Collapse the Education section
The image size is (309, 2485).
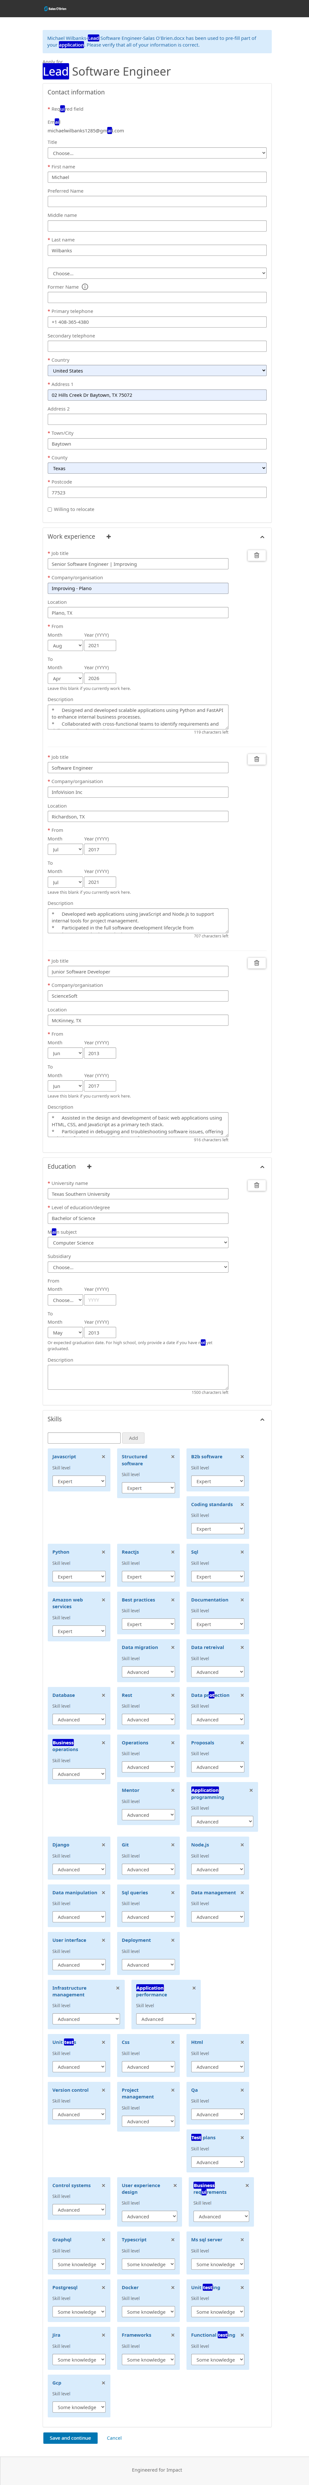(262, 1167)
